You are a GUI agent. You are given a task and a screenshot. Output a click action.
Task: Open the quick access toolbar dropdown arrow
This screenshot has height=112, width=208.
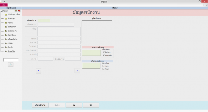(x=5, y=1)
